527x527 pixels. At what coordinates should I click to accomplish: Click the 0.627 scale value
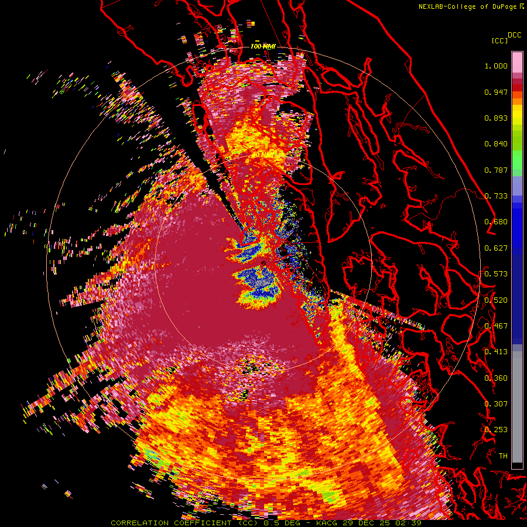[496, 248]
